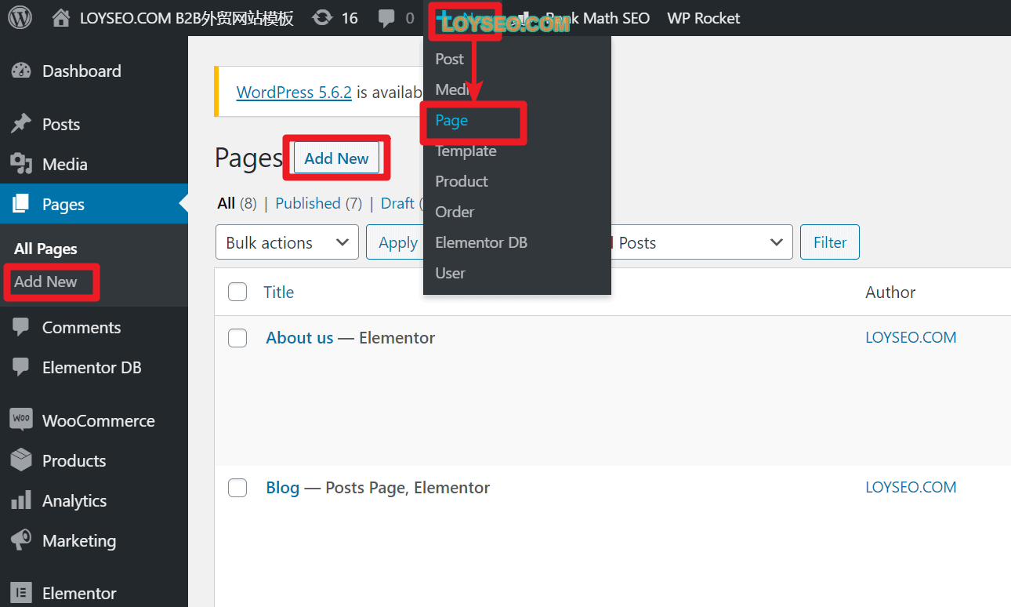Click the Filter button

click(830, 242)
